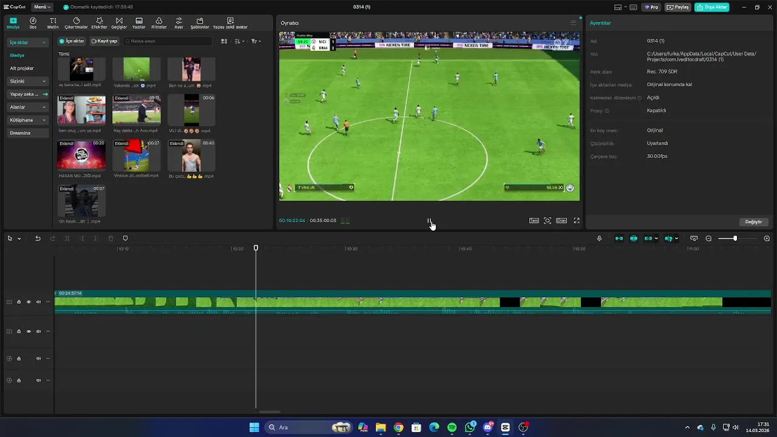Open the Yapay zekâ avatar tab
The width and height of the screenshot is (777, 437).
click(x=230, y=23)
